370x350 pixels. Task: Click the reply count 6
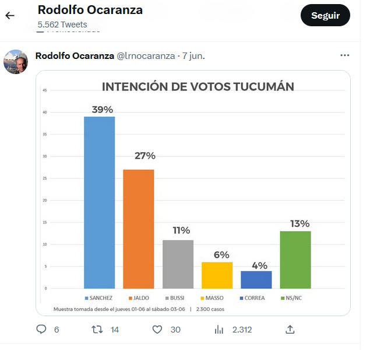(x=57, y=330)
